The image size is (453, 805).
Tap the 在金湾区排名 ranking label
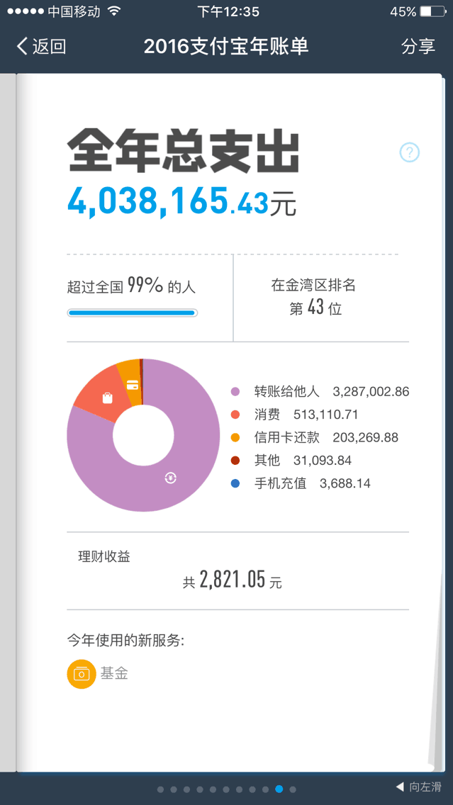click(x=313, y=286)
